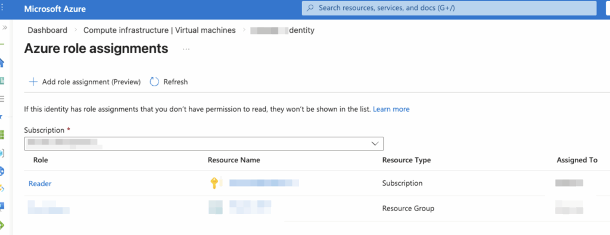Open the Learn more link

pos(391,109)
